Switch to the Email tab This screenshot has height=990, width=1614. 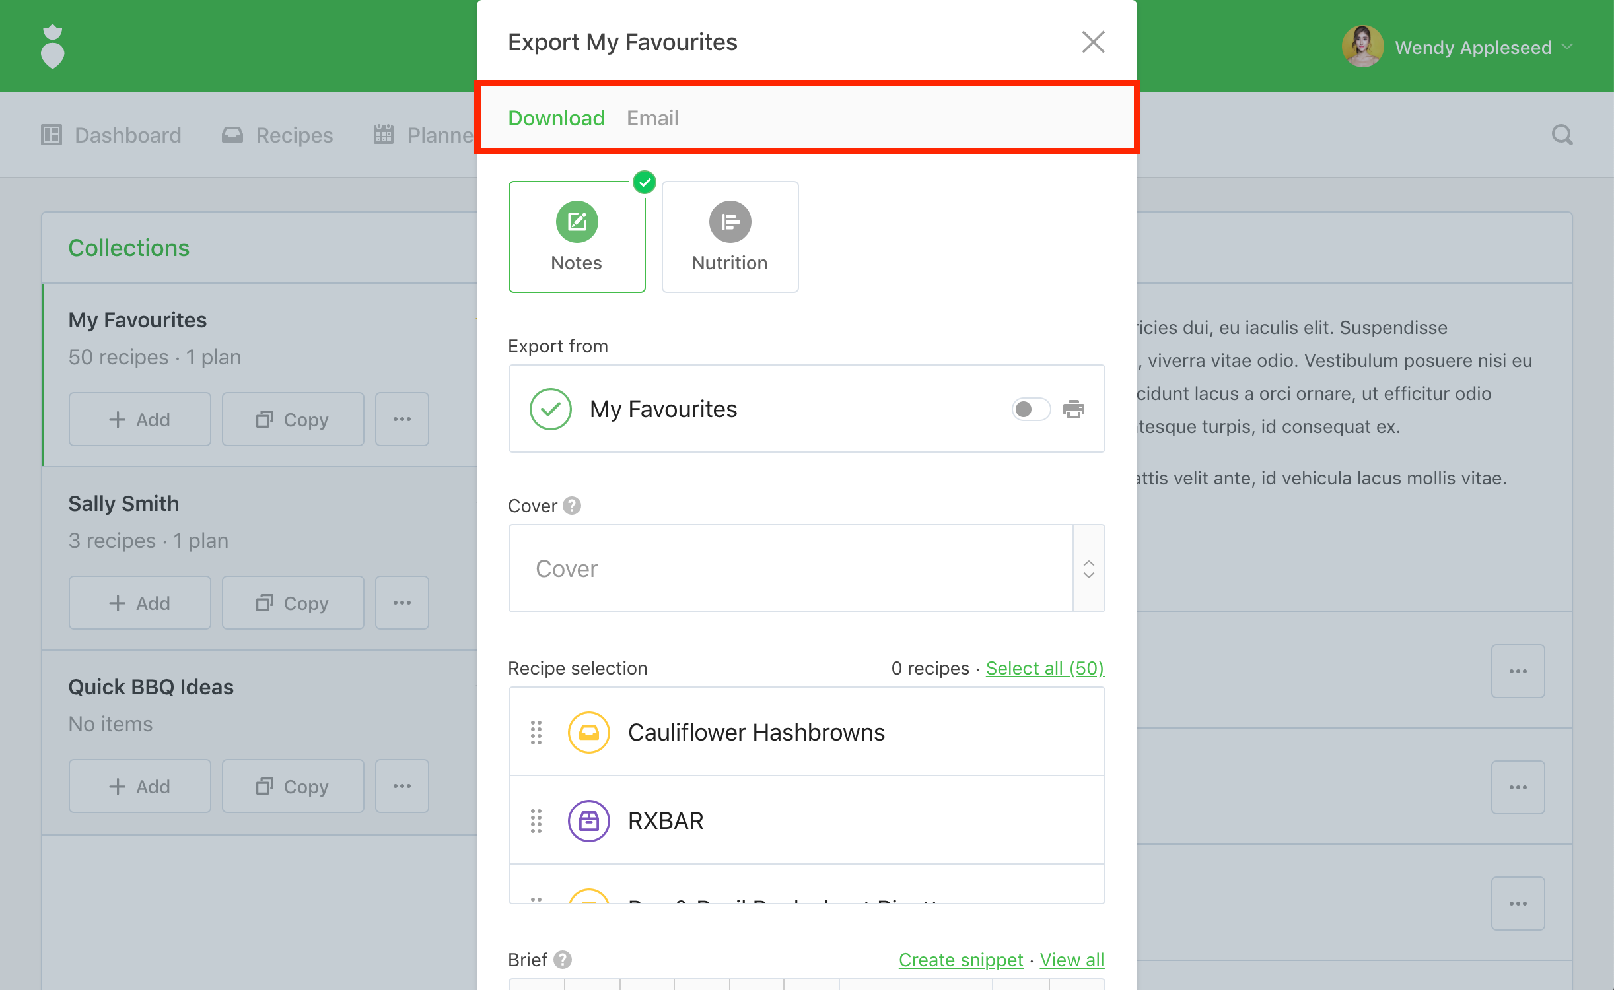(x=652, y=118)
